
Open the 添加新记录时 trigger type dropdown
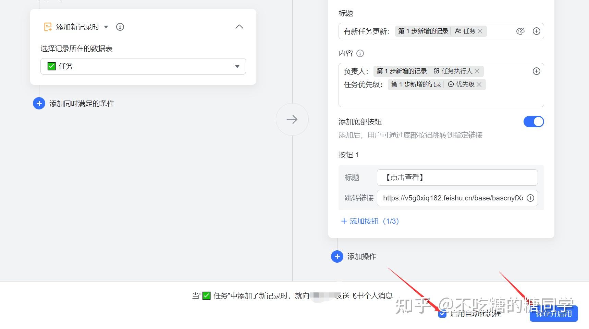[x=106, y=27]
